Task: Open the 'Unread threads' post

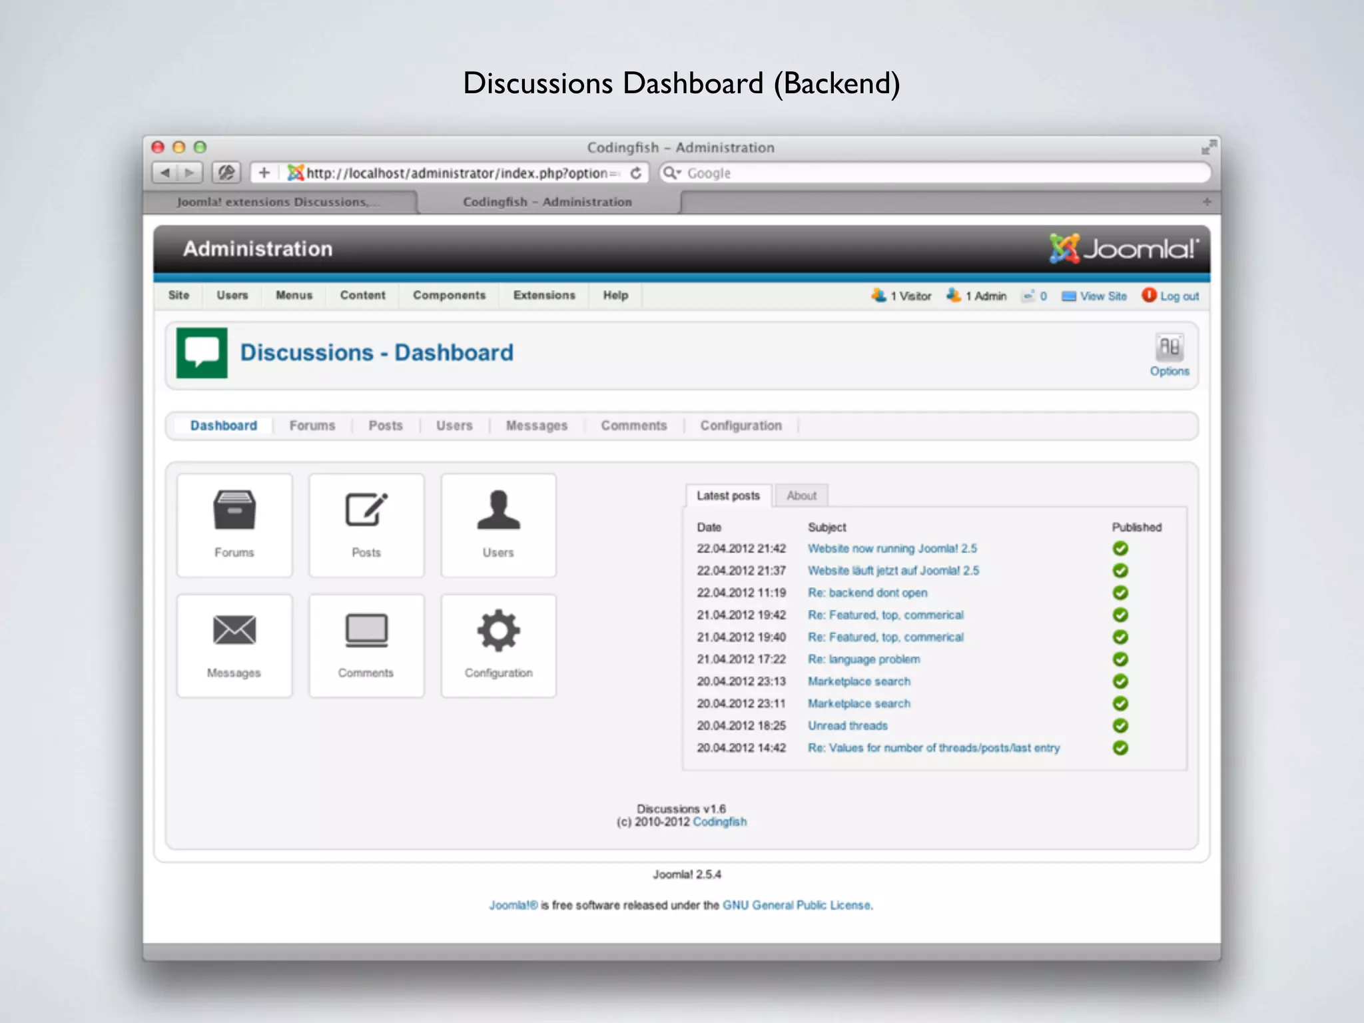Action: pos(848,725)
